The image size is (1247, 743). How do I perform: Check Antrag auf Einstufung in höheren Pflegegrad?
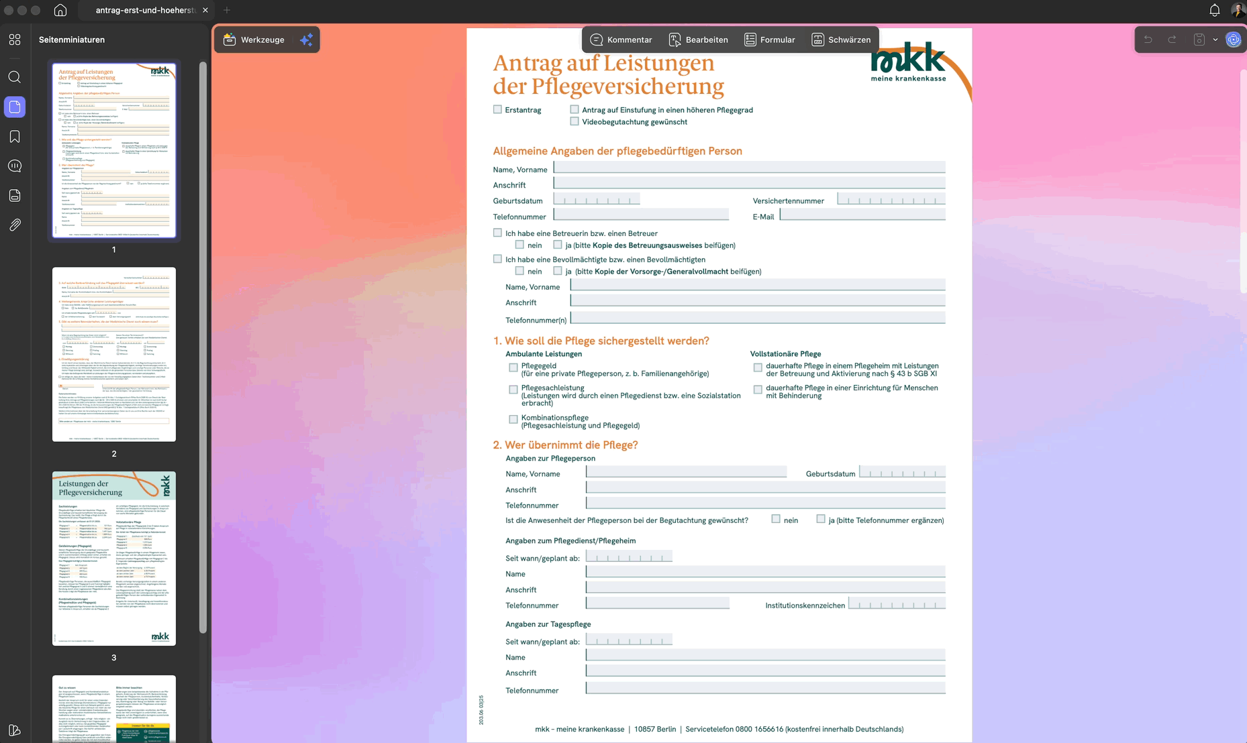(575, 109)
